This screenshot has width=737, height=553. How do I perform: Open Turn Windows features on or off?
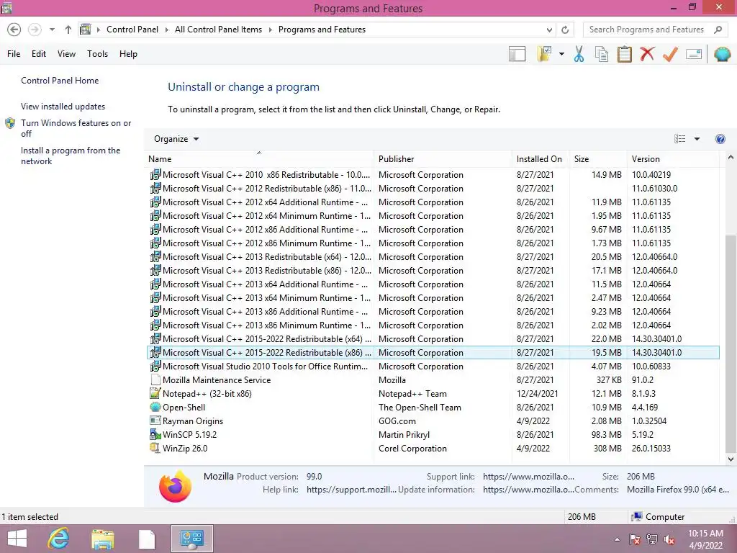point(76,128)
